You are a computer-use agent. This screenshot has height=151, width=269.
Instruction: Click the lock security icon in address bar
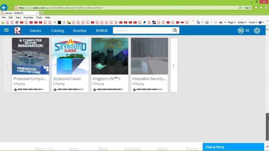[x=246, y=8]
